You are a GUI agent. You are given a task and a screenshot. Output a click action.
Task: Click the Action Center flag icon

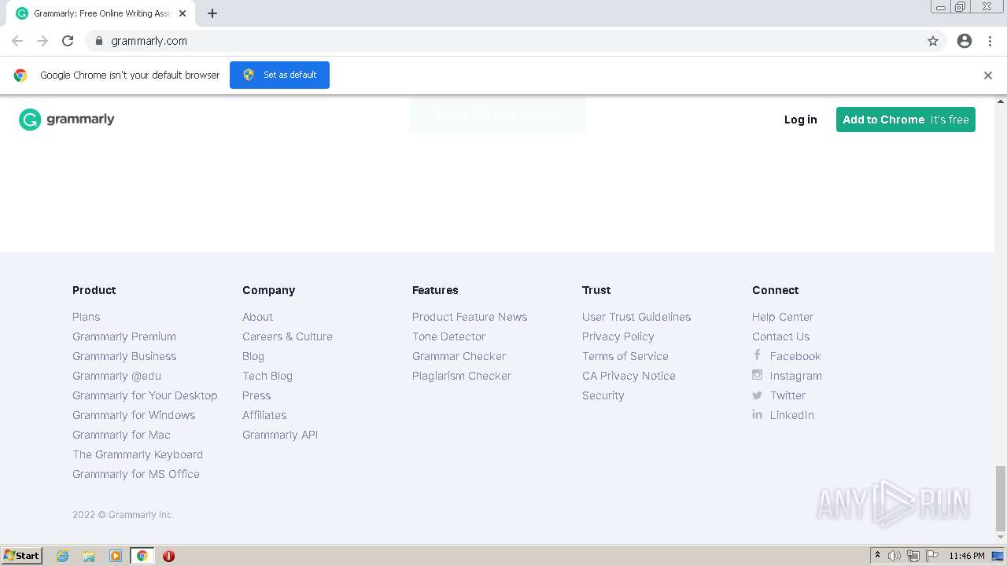pos(932,556)
